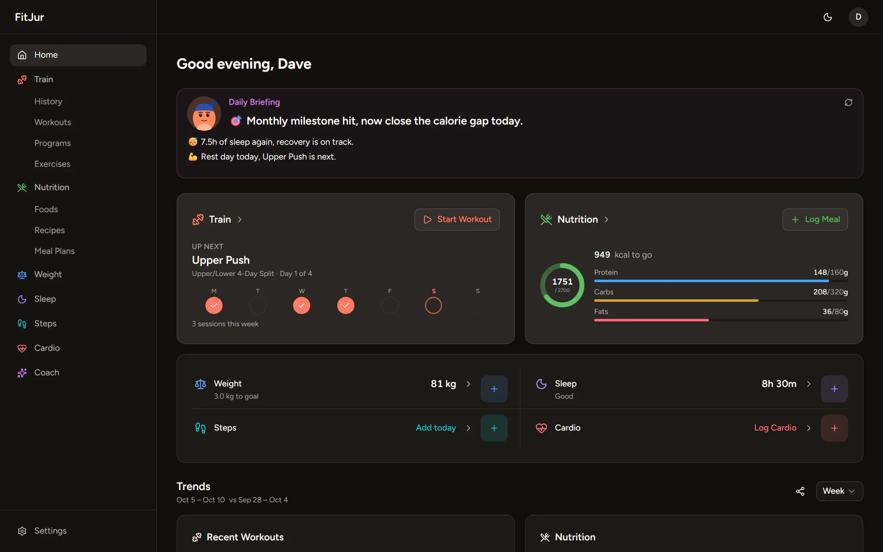Click the Weight scale icon in the sidebar
The height and width of the screenshot is (552, 883).
pyautogui.click(x=22, y=275)
